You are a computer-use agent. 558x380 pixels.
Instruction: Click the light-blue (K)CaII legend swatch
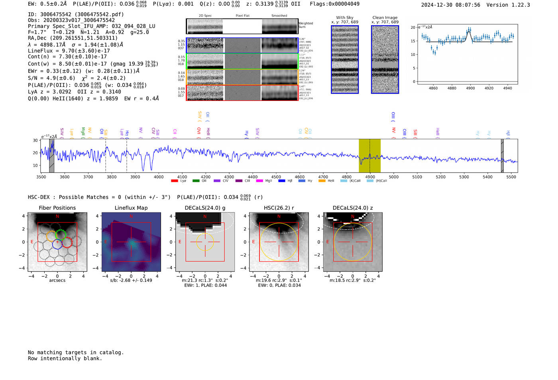[x=344, y=181]
